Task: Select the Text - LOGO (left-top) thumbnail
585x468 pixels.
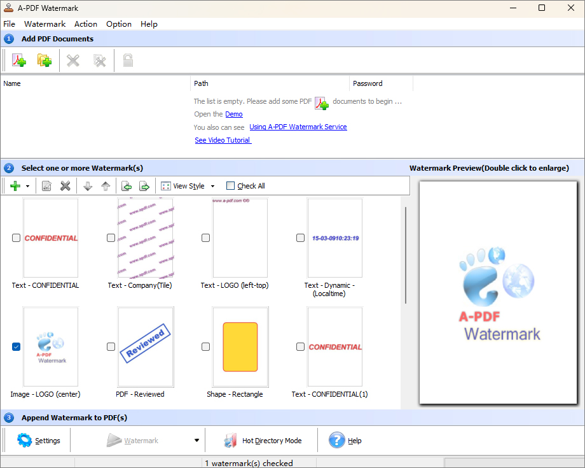Action: [x=240, y=238]
